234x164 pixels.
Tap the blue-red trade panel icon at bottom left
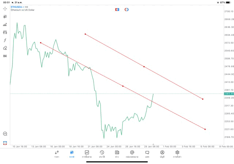click(5, 143)
